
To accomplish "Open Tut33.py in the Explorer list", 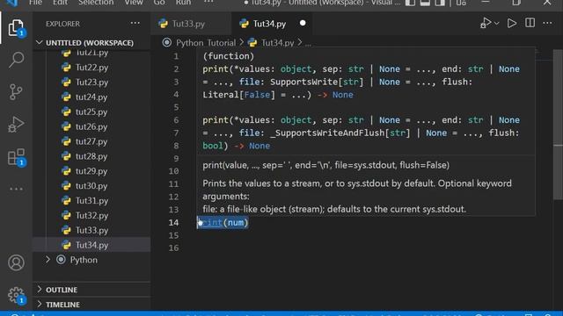I will tap(91, 230).
